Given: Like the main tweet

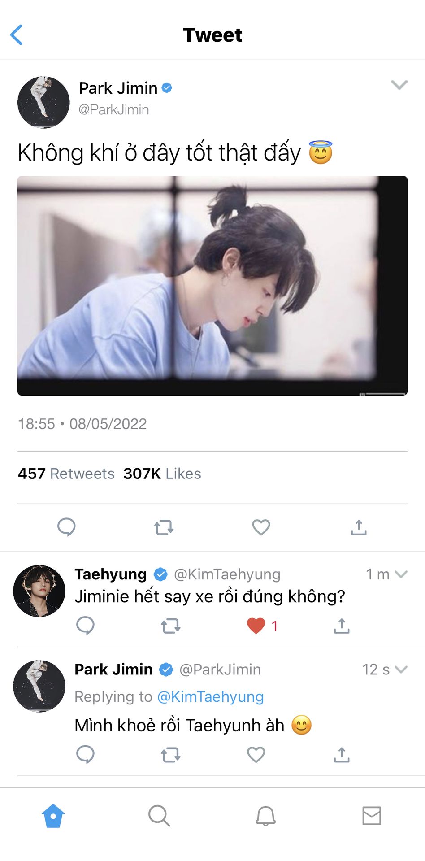Looking at the screenshot, I should (261, 527).
